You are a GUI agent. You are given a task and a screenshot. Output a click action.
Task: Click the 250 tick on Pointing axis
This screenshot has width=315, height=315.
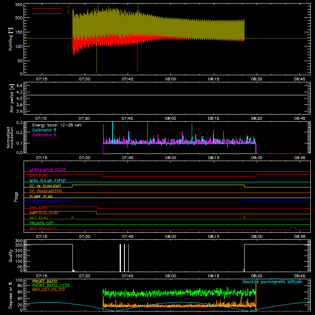coord(19,5)
